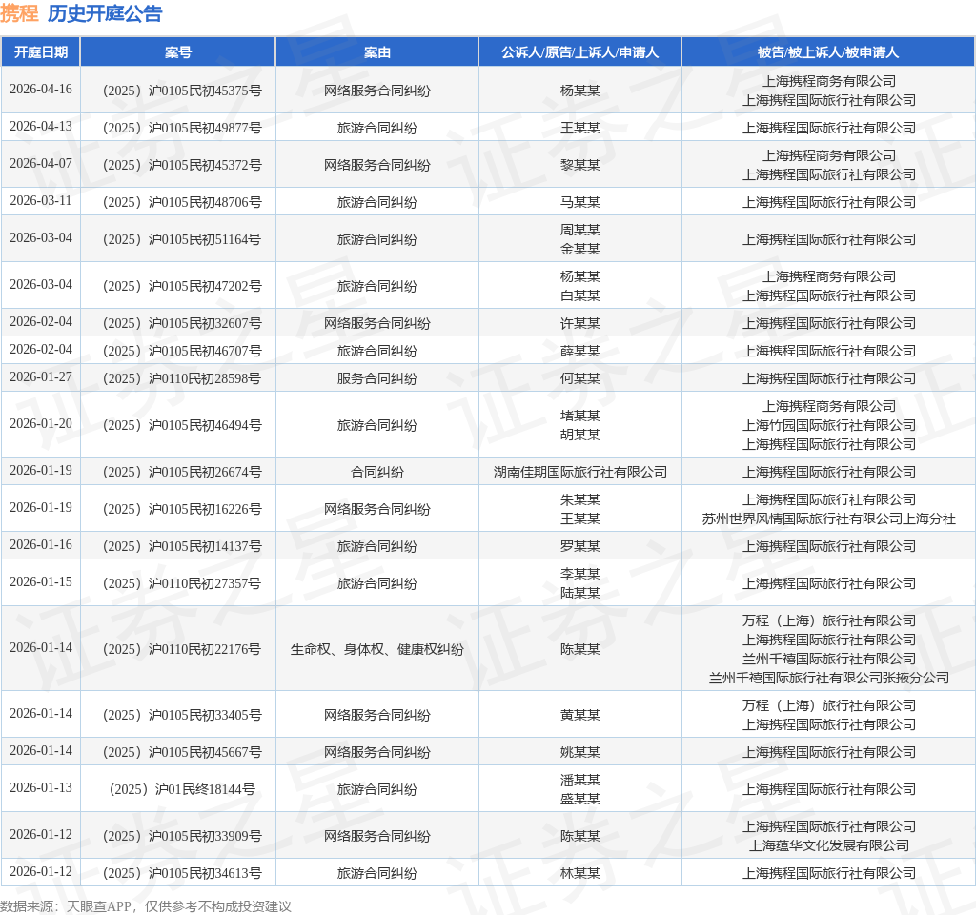Click the 携程 title text
976x915 pixels.
pyautogui.click(x=19, y=13)
